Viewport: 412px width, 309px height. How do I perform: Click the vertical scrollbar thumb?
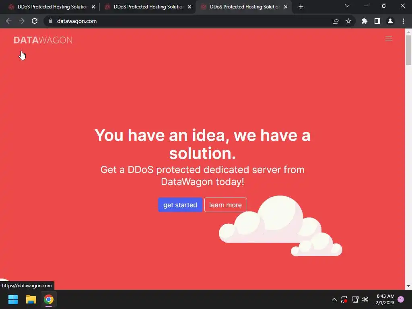click(x=408, y=50)
